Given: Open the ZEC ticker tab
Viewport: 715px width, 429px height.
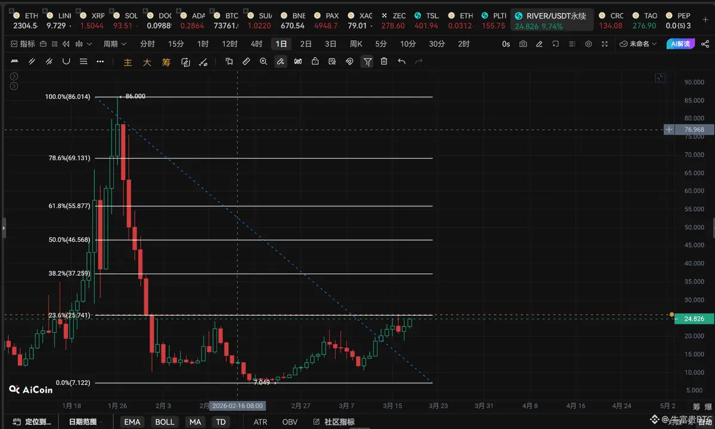Looking at the screenshot, I should point(394,20).
